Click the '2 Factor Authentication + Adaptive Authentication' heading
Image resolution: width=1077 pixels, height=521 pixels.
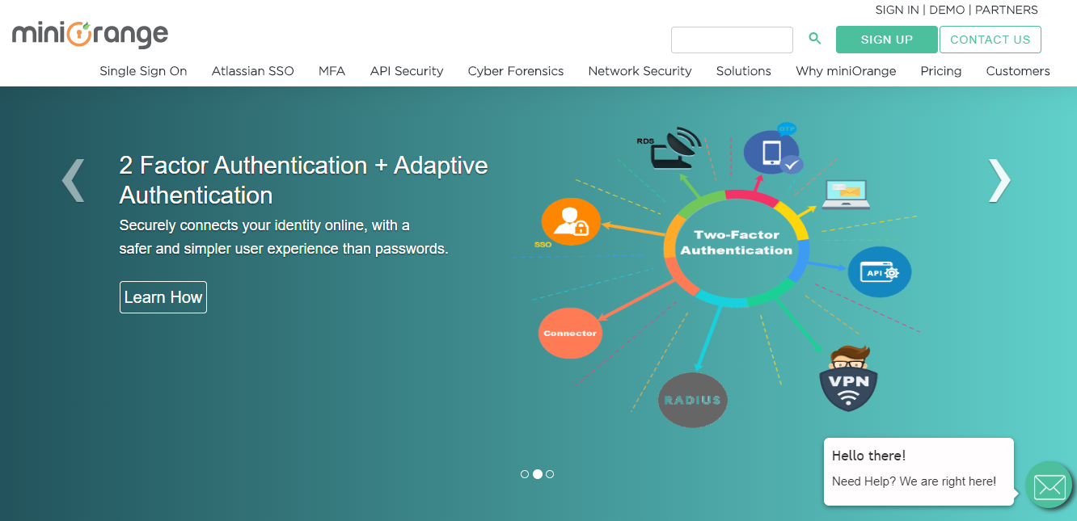[303, 180]
